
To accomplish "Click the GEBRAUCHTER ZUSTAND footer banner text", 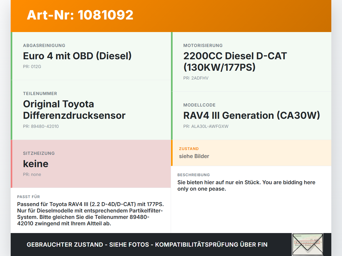I will (147, 245).
